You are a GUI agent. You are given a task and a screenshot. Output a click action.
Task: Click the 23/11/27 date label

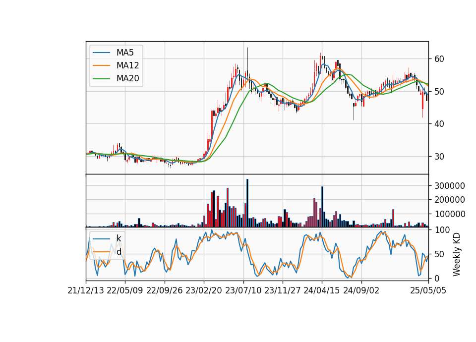283,291
